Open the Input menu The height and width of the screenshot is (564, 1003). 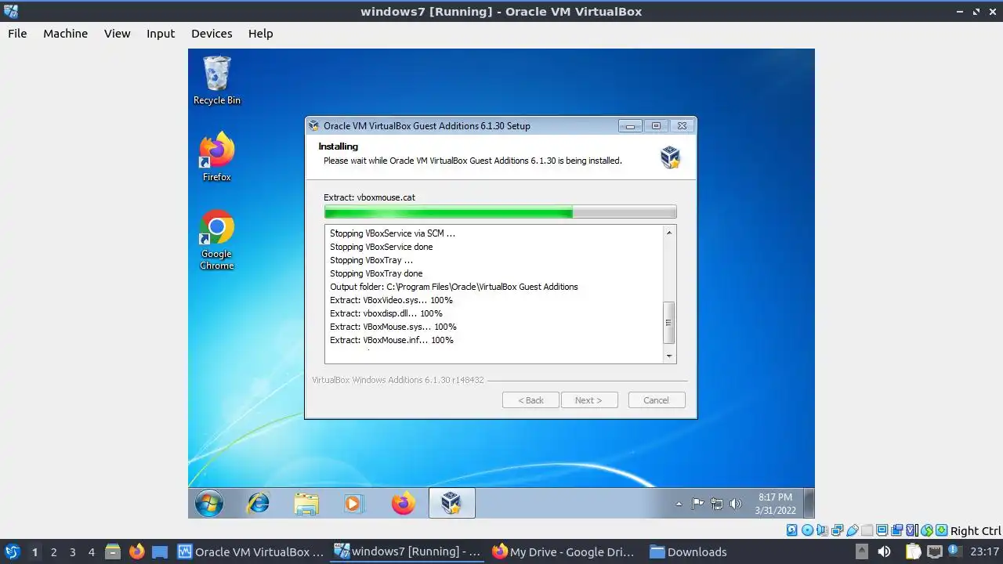coord(161,34)
